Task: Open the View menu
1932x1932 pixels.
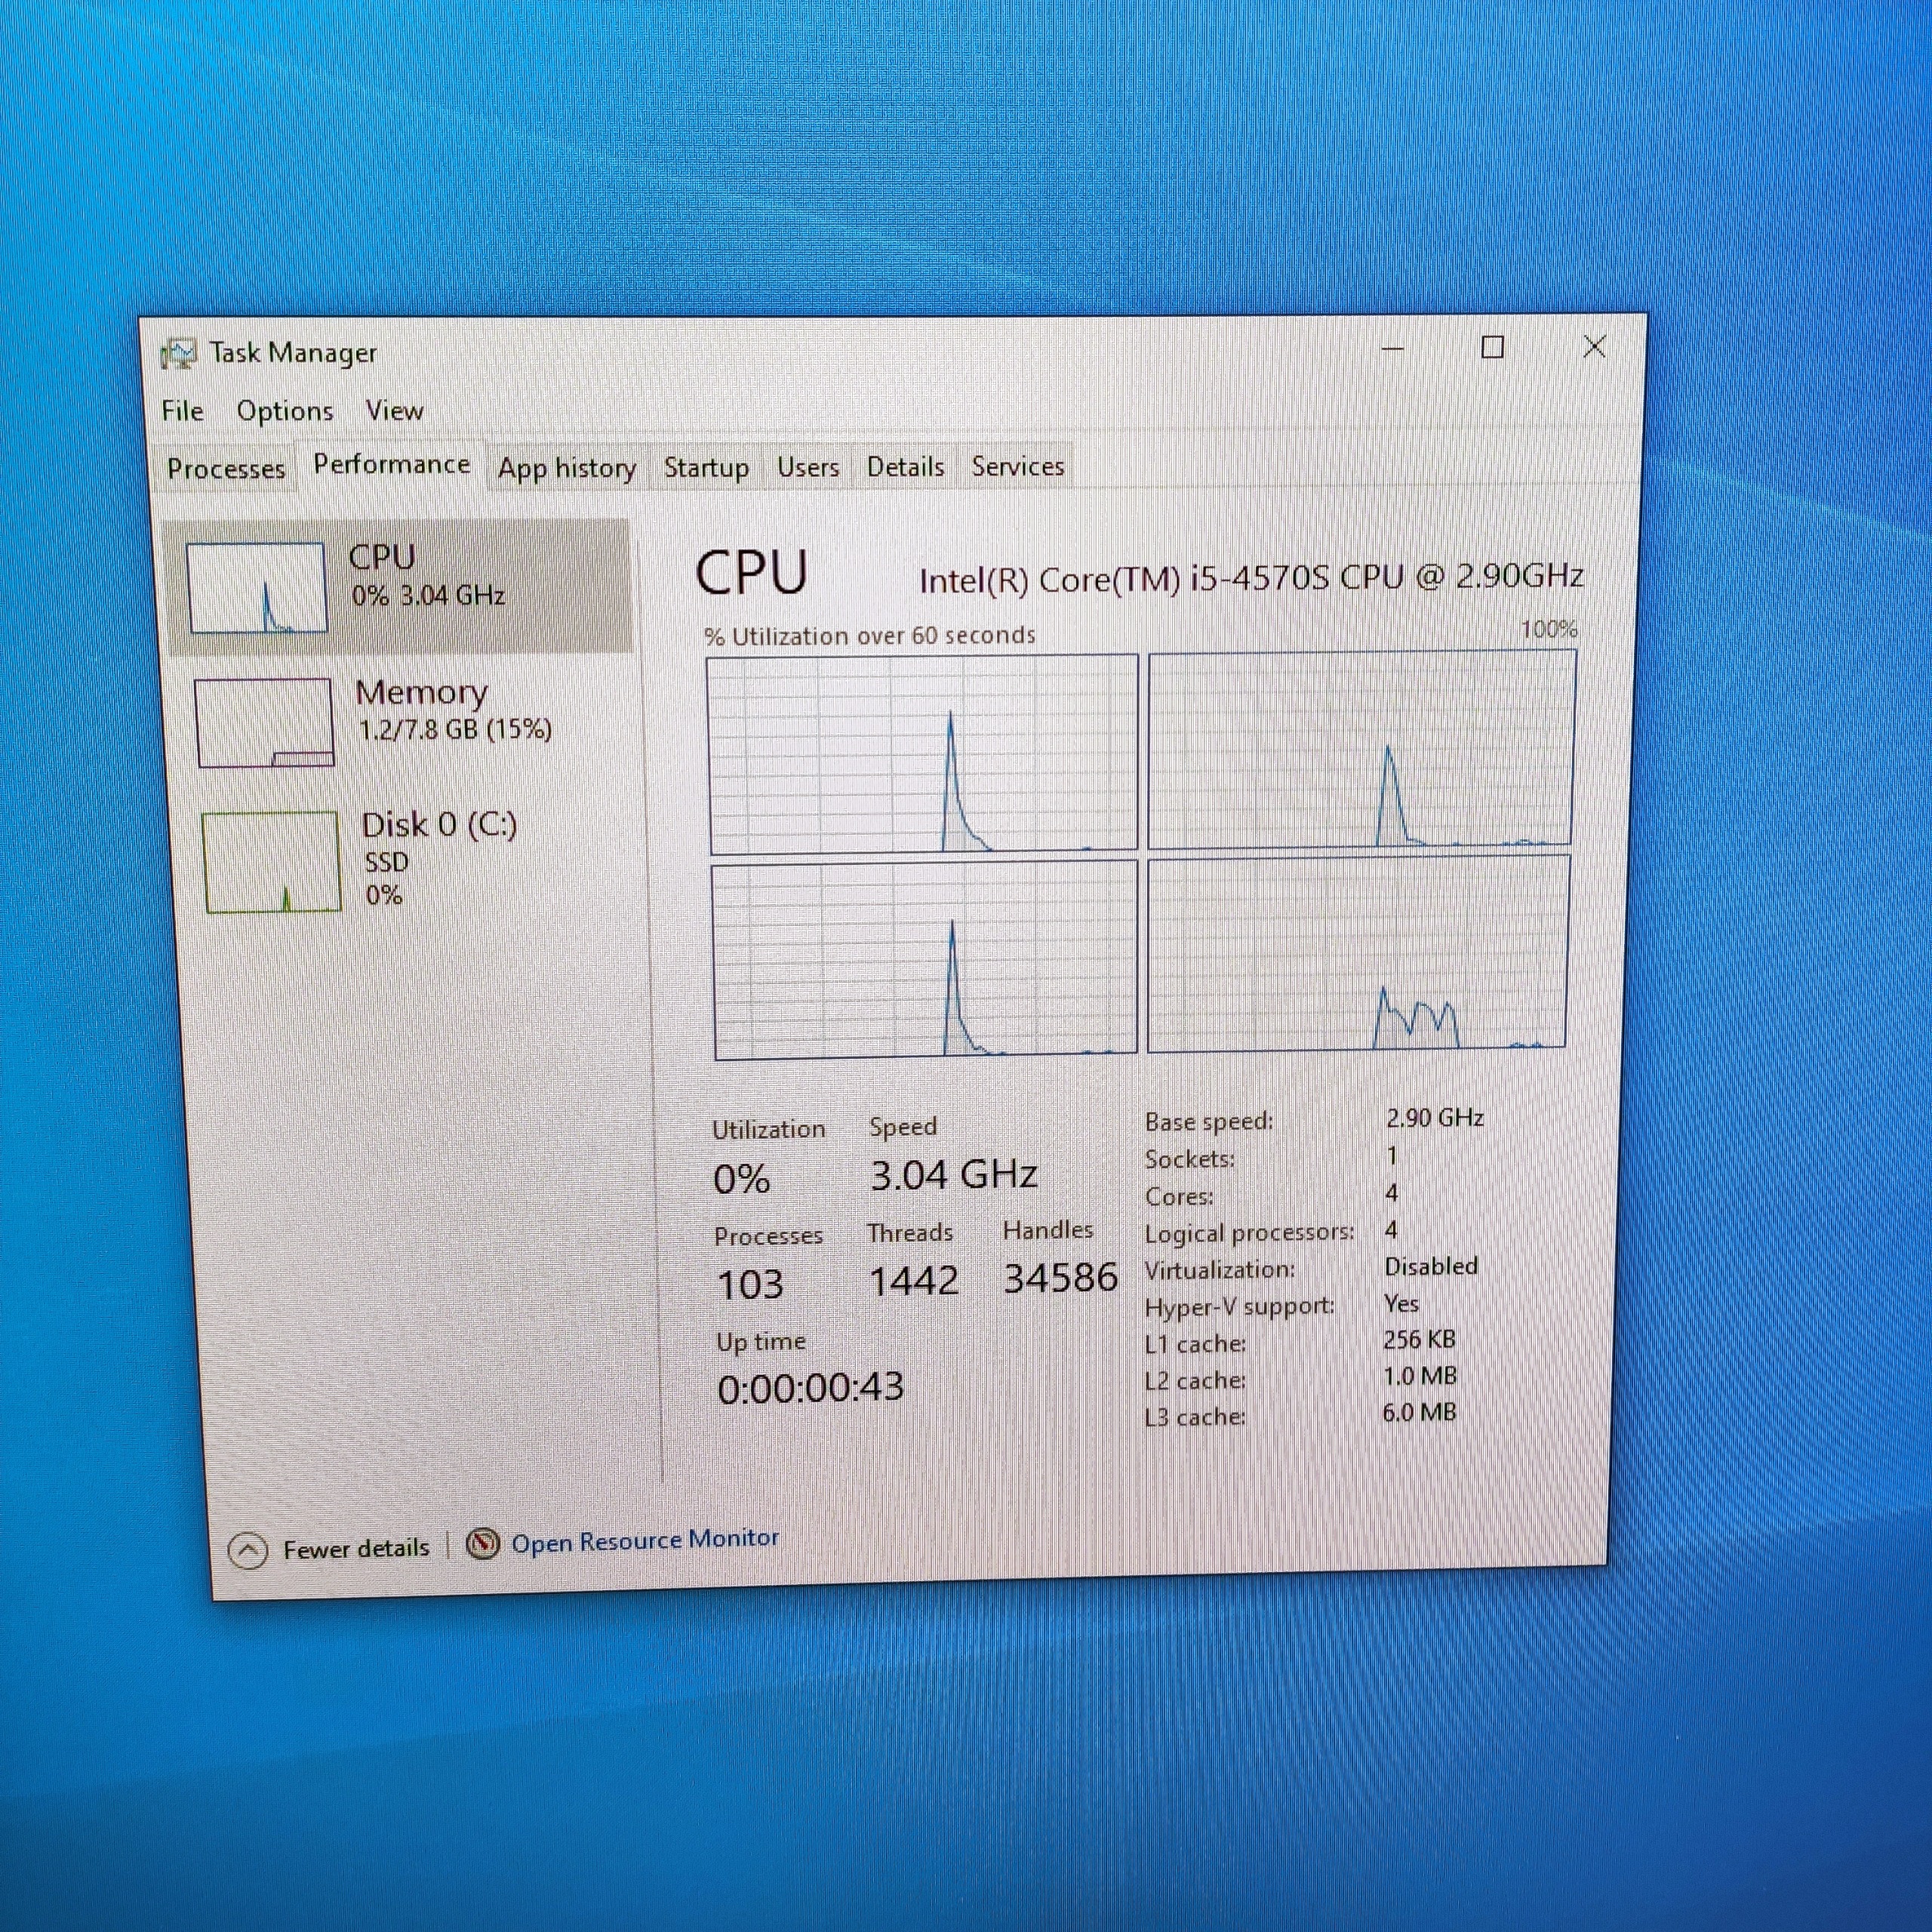Action: [394, 410]
